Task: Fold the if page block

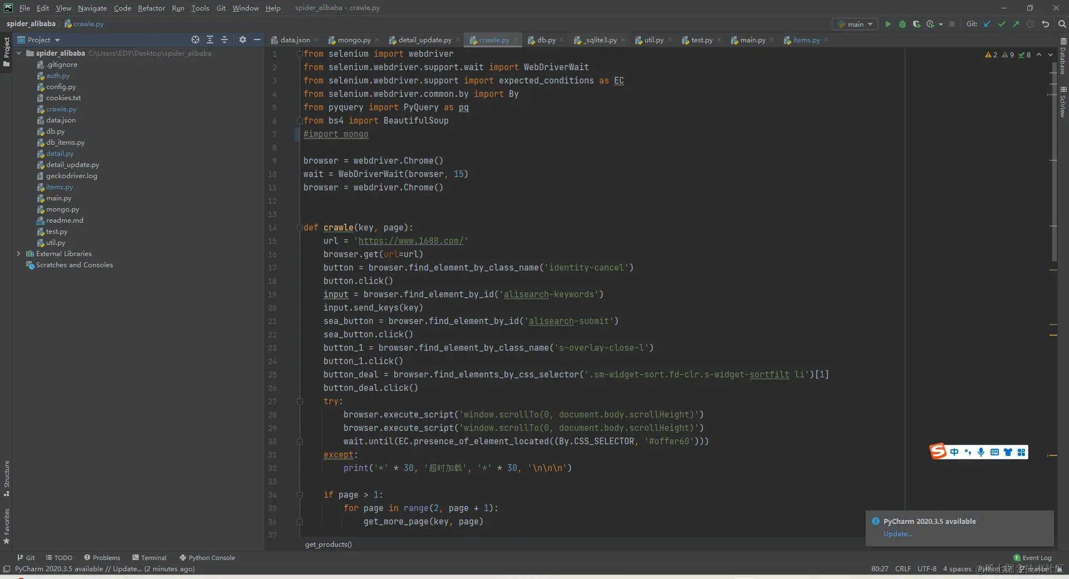Action: [x=299, y=495]
